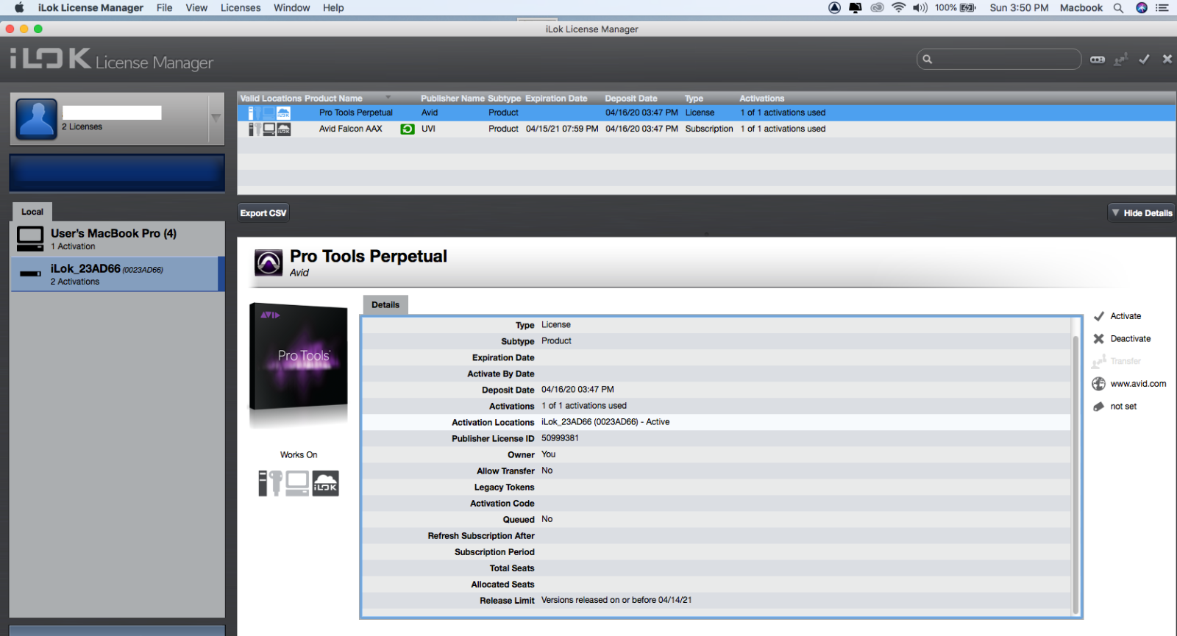Select the Avid Falcon AAX license row
1177x636 pixels.
coord(706,129)
